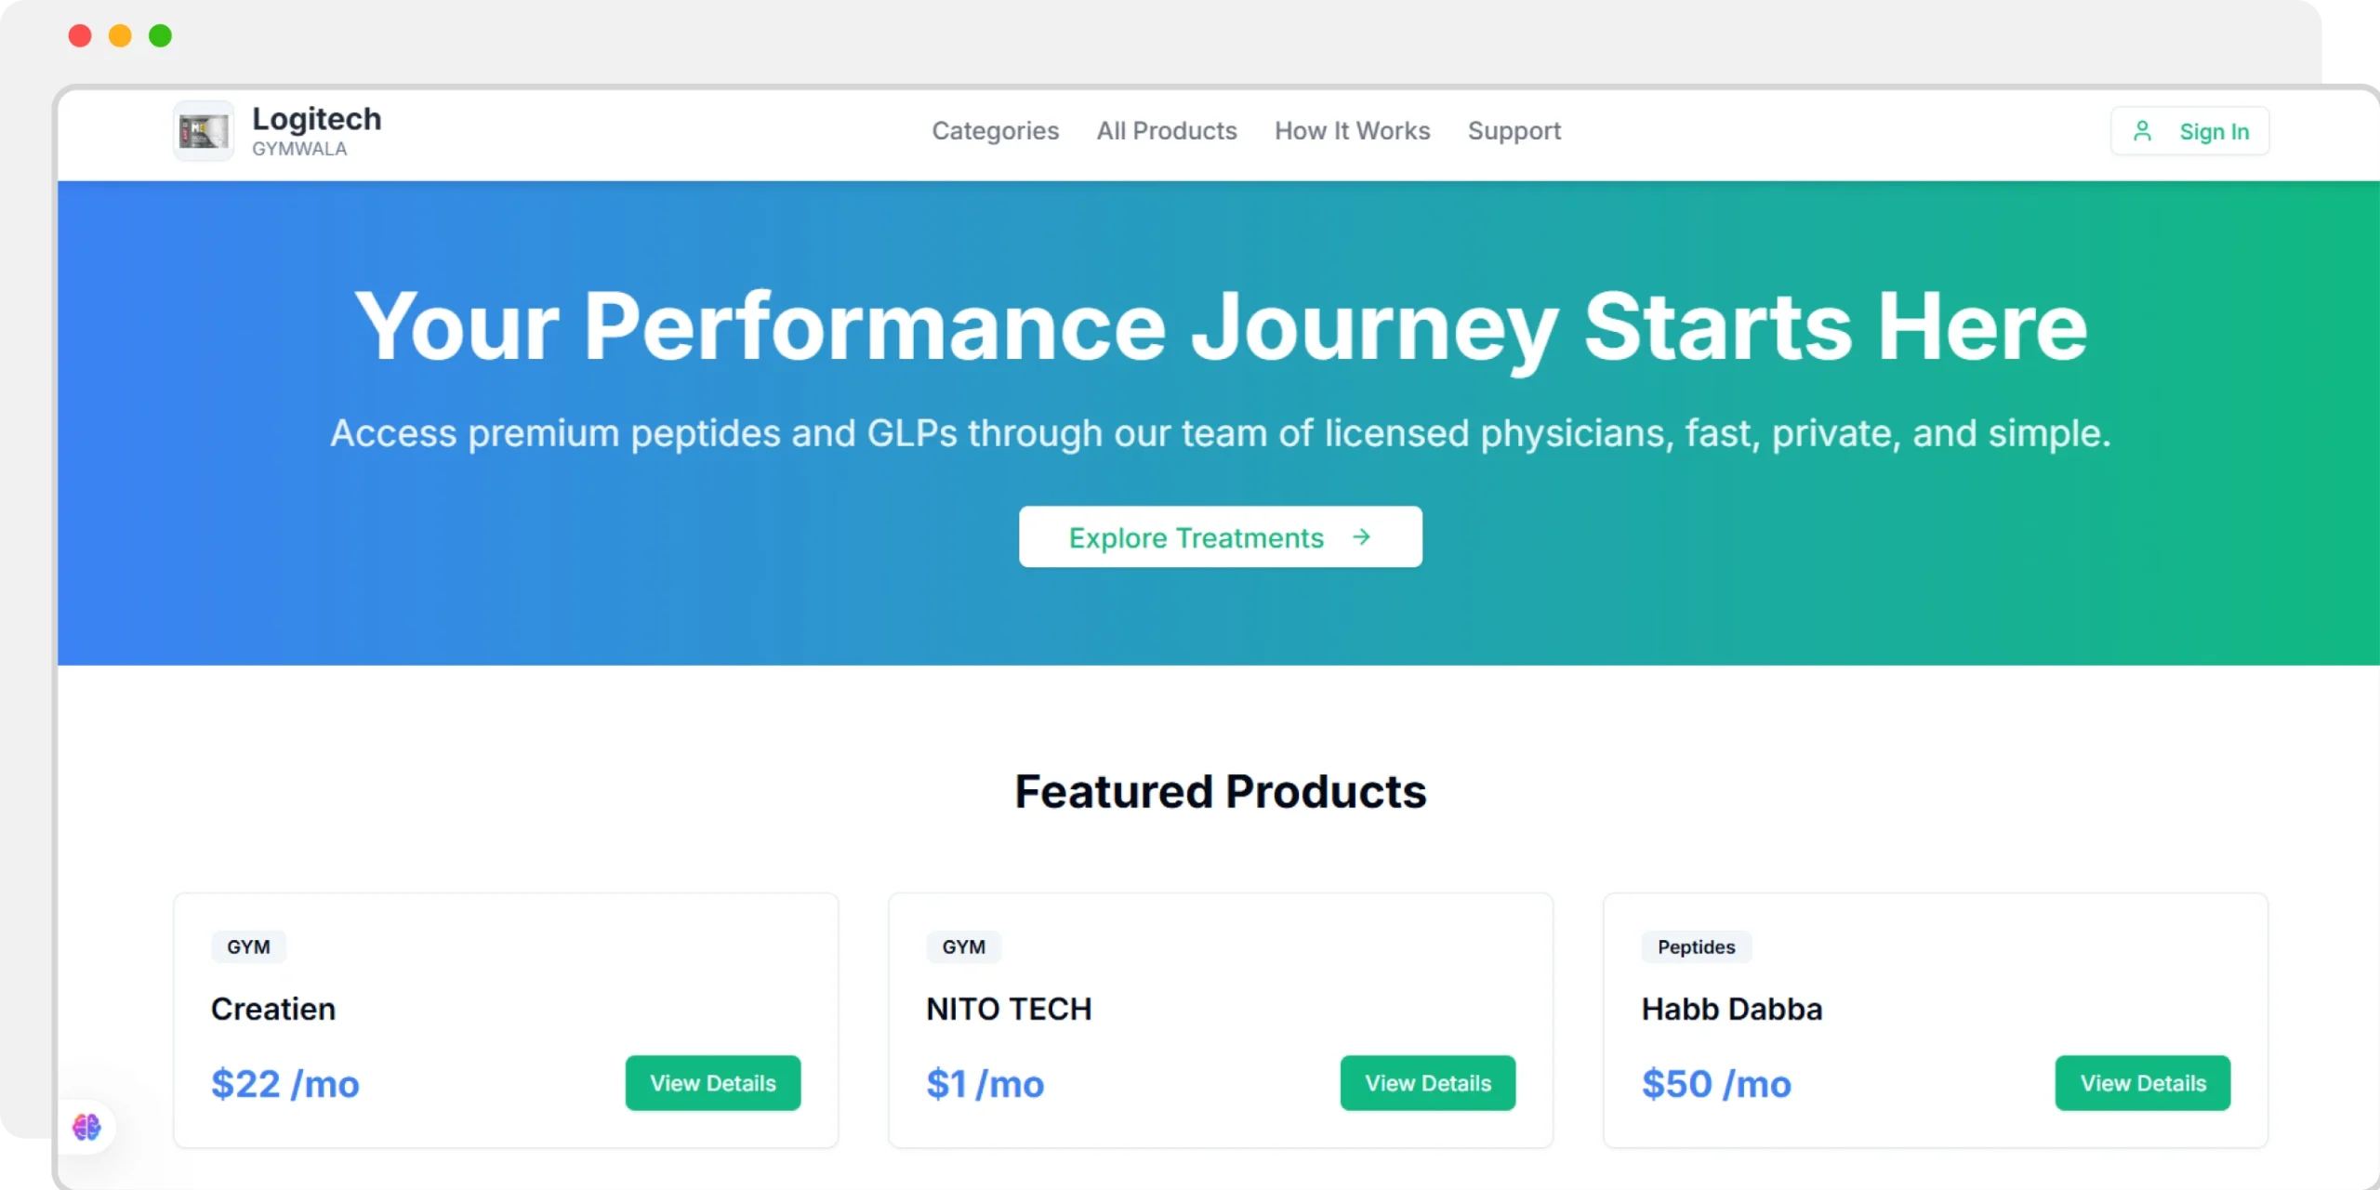Click the Logitech brand name link
The width and height of the screenshot is (2380, 1190).
click(316, 119)
